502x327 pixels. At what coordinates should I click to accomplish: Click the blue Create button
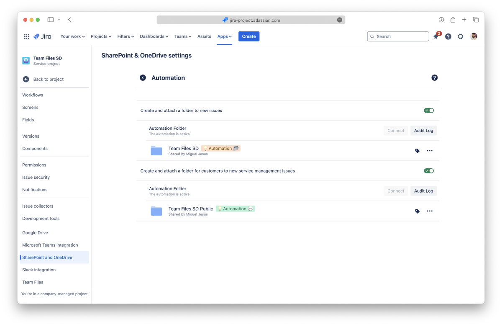pos(248,36)
